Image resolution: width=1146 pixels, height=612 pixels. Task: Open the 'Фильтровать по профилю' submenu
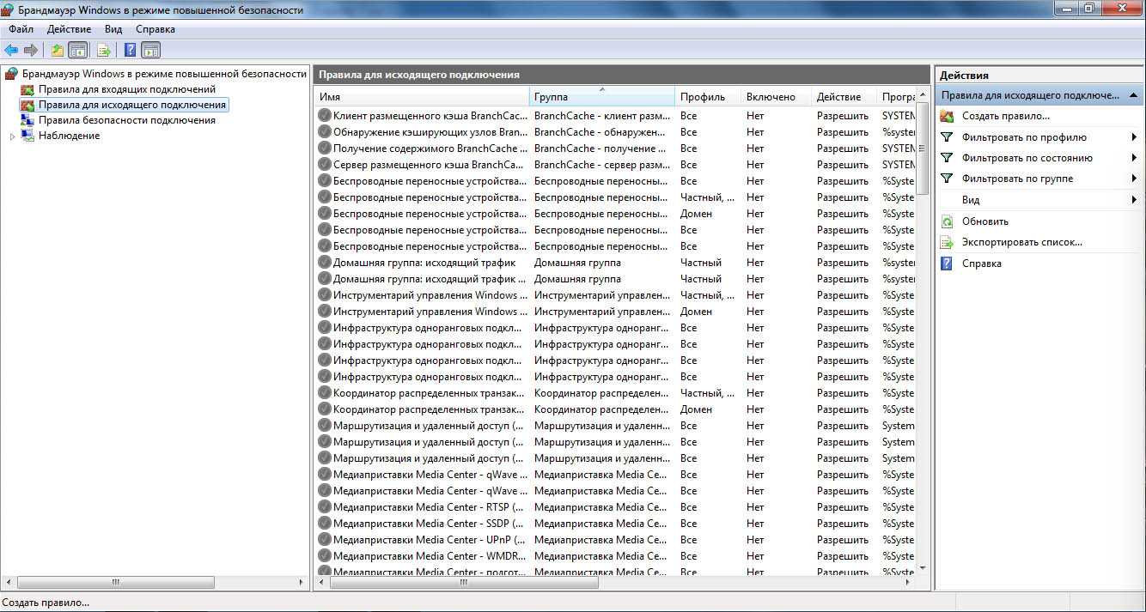[x=1134, y=137]
